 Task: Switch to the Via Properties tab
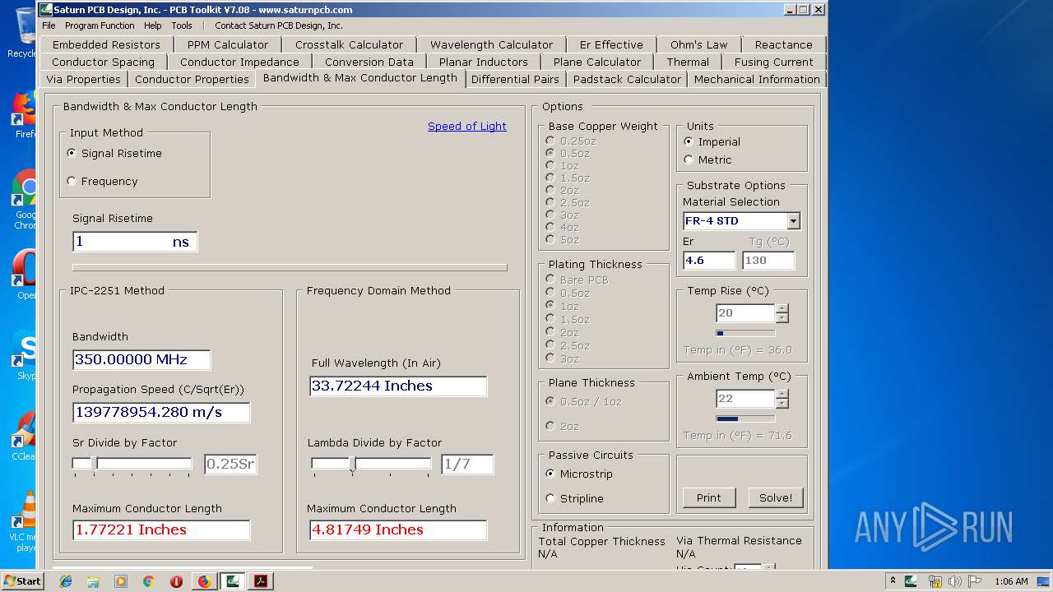click(83, 79)
